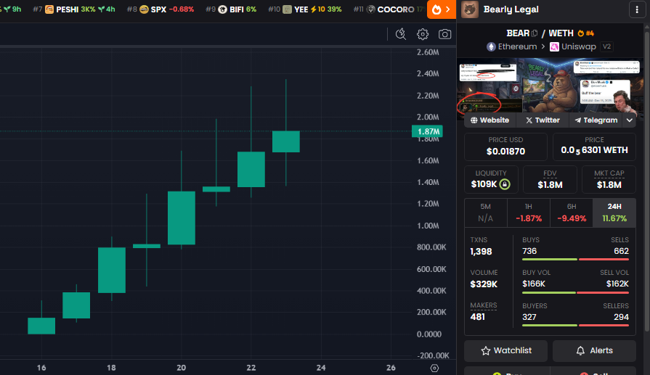Select the 5M timeframe tab

485,213
